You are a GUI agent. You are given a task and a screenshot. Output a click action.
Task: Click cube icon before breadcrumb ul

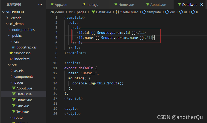[x=181, y=12]
